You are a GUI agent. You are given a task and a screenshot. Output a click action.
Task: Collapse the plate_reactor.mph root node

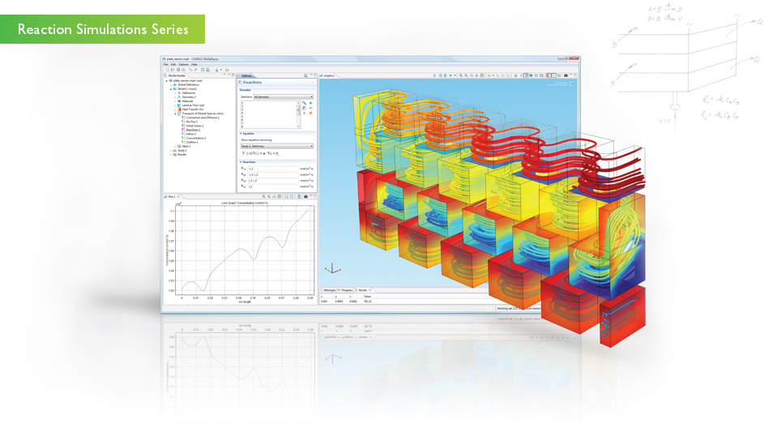(167, 81)
